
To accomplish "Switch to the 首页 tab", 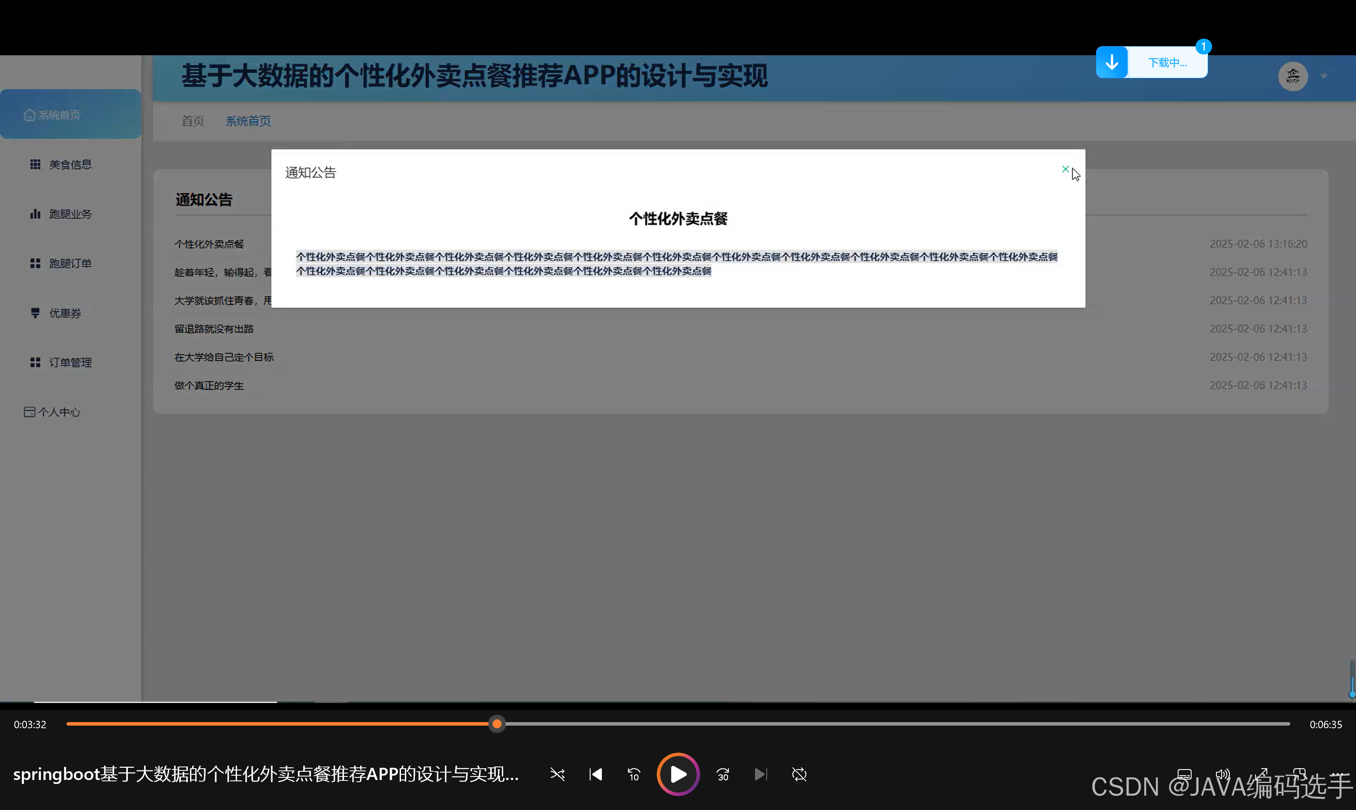I will coord(192,120).
